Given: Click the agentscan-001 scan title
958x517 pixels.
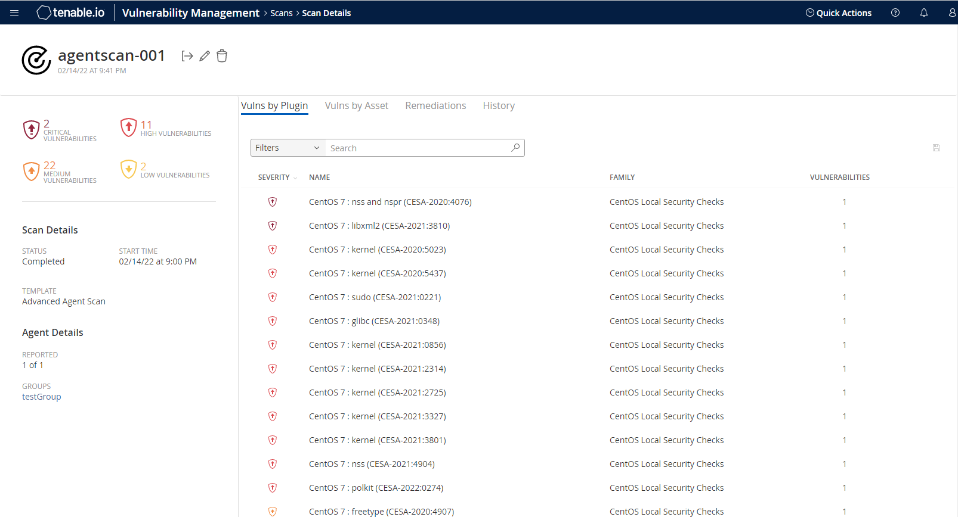Looking at the screenshot, I should point(112,55).
